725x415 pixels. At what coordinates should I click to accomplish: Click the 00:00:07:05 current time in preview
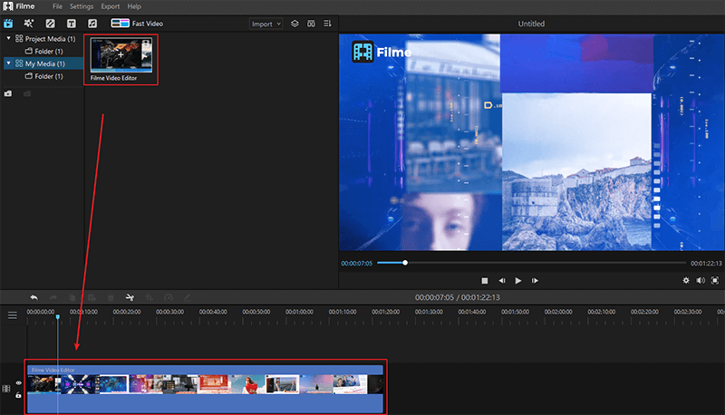tap(356, 263)
